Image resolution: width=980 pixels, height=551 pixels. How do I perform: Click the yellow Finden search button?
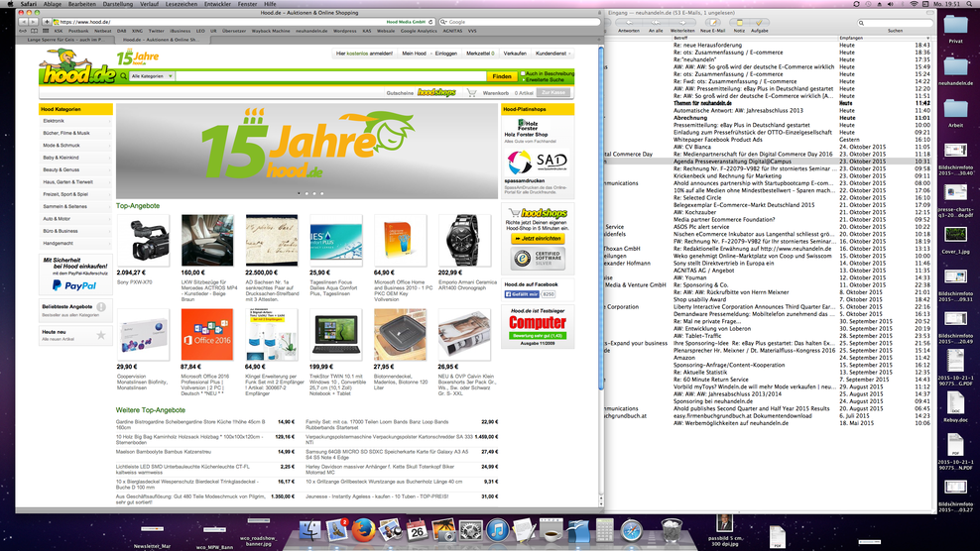[502, 76]
